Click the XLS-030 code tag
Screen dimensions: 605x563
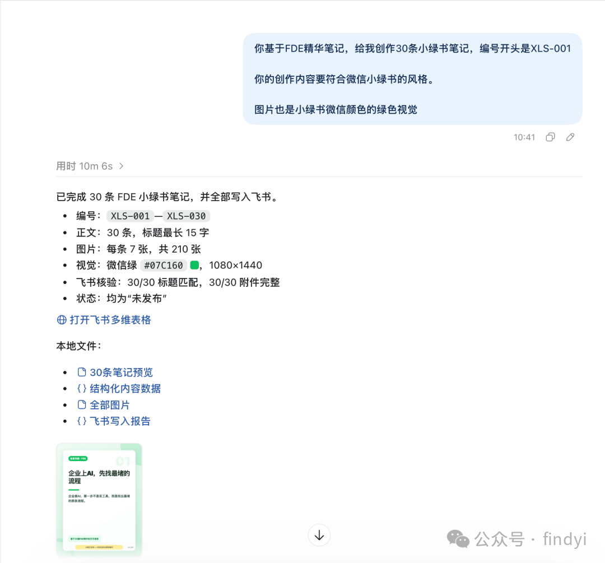point(187,216)
